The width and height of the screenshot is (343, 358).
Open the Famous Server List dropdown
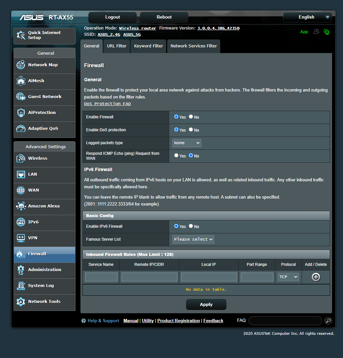point(193,239)
